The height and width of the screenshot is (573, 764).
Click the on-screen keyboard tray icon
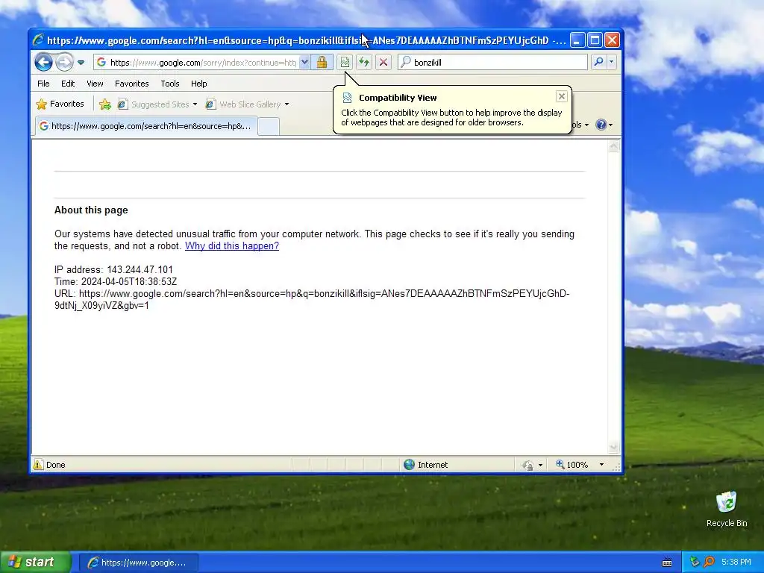[667, 563]
